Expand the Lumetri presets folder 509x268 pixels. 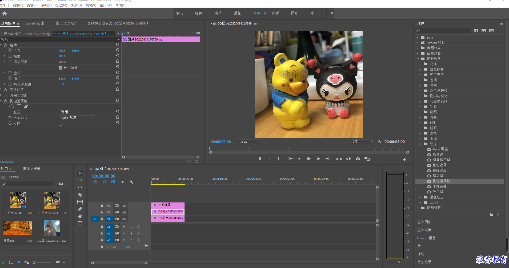417,43
